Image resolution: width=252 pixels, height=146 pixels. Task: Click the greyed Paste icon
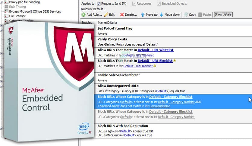coord(200,15)
